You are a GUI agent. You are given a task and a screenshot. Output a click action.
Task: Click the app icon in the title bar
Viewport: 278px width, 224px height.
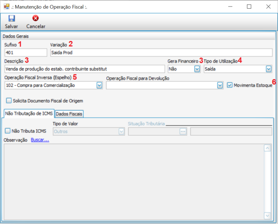click(x=7, y=7)
